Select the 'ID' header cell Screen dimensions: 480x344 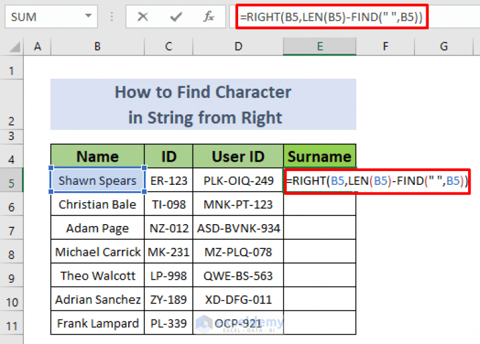point(168,156)
